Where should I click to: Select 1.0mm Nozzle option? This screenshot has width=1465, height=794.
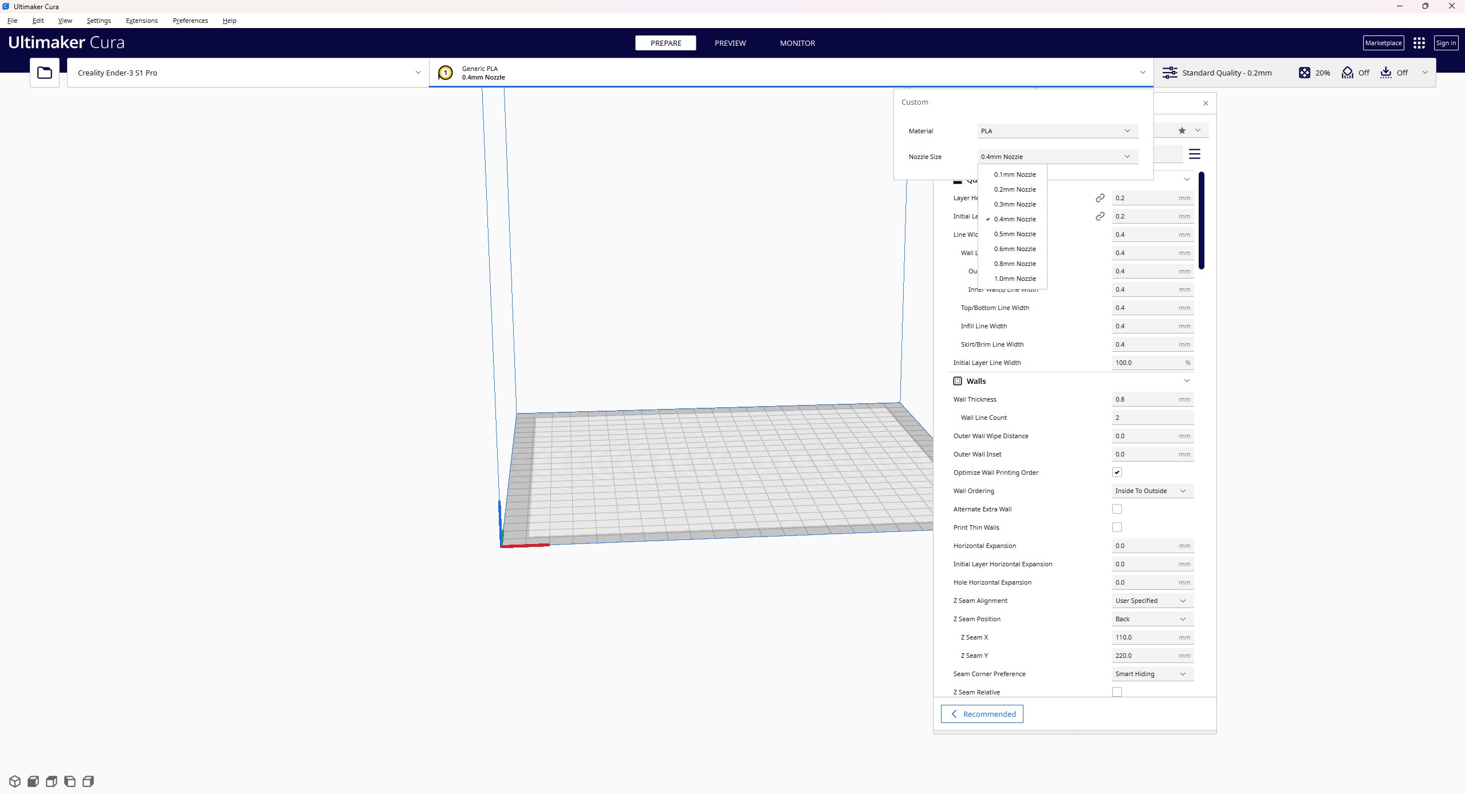tap(1013, 279)
